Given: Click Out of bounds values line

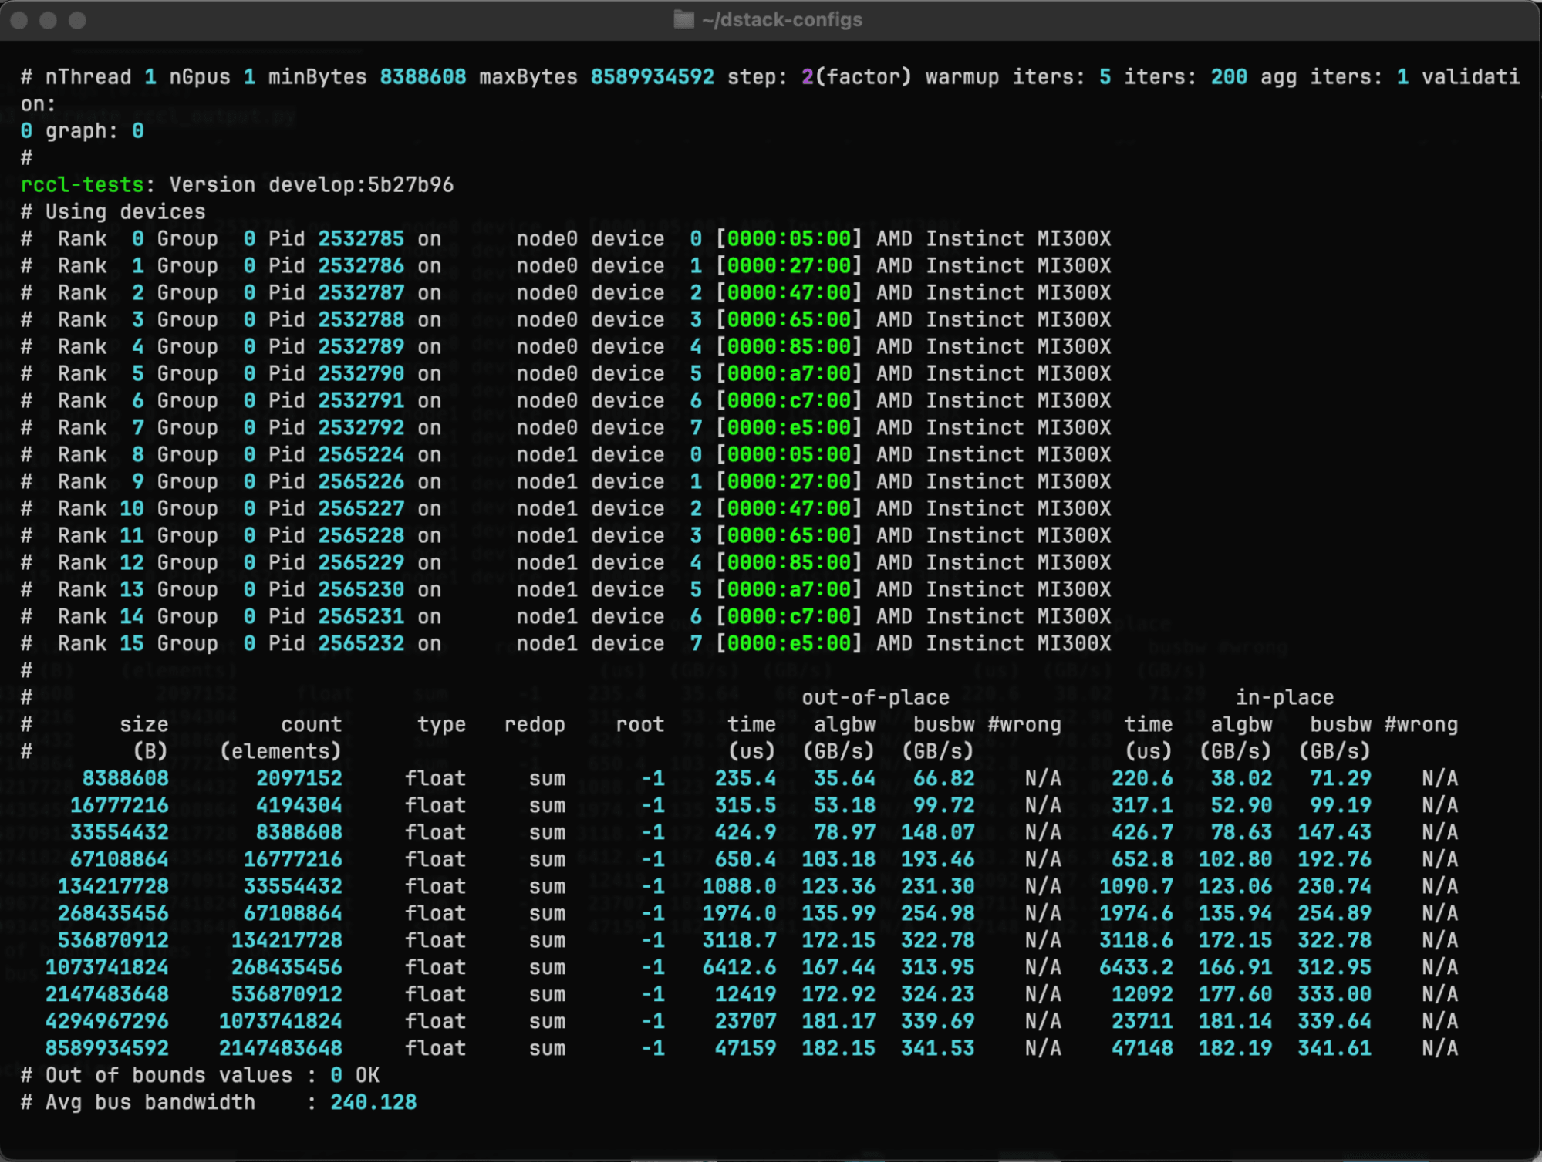Looking at the screenshot, I should coord(200,1076).
